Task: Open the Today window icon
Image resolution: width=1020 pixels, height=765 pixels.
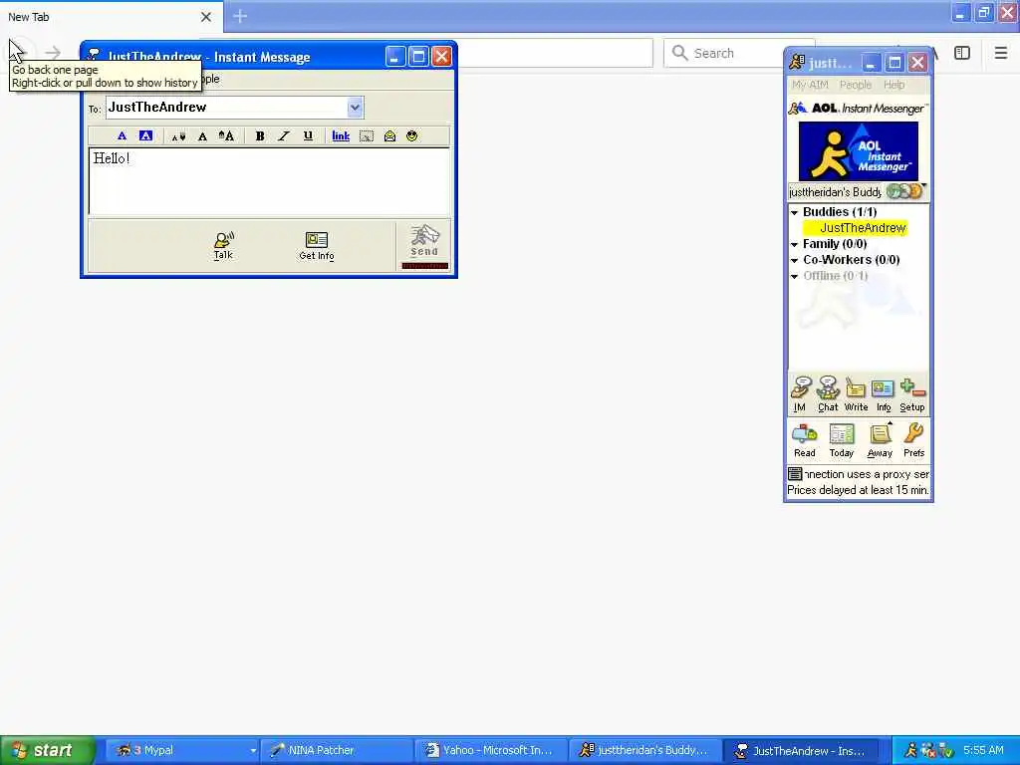Action: 841,440
